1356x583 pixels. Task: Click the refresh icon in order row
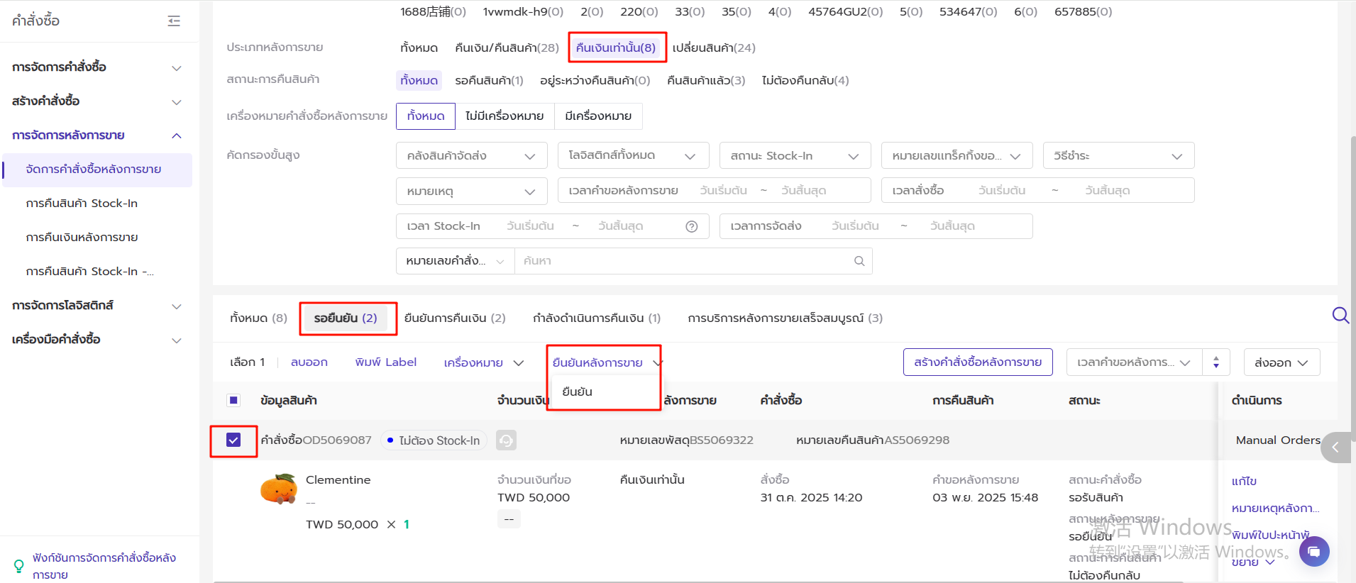point(506,440)
